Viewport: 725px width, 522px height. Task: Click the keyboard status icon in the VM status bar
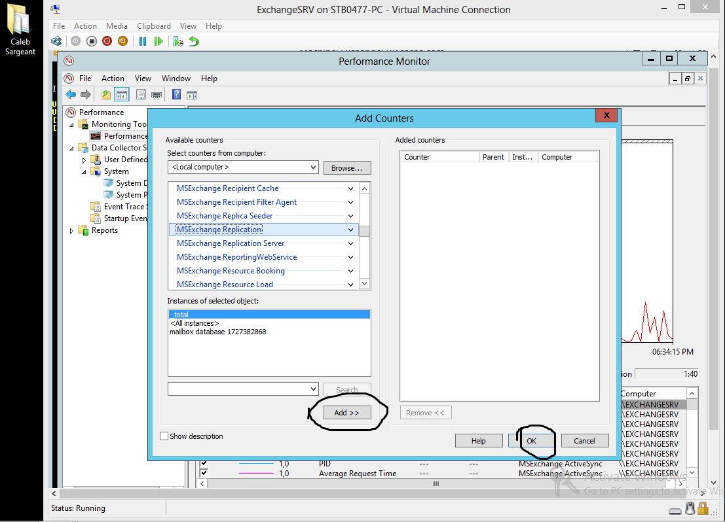pyautogui.click(x=675, y=510)
